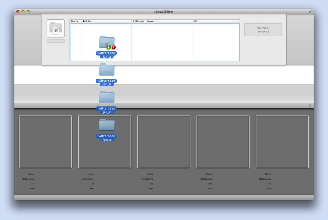
Task: Click the # Photos column header
Action: pos(139,21)
